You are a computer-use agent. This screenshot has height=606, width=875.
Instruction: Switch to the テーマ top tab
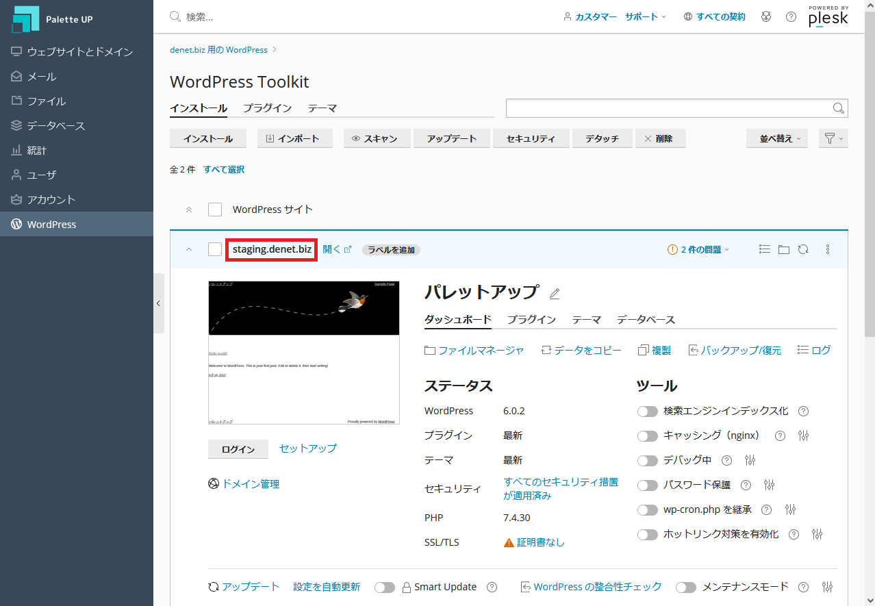(322, 108)
